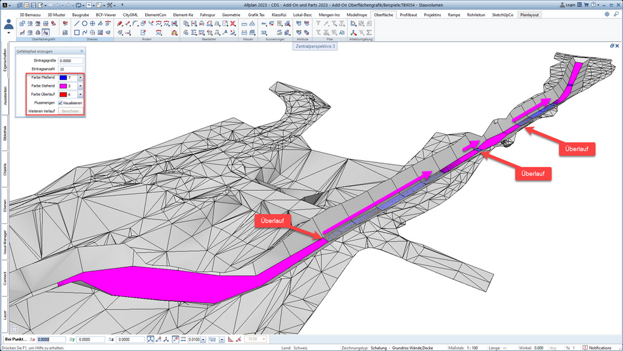Click the user profile icon at top left
The image size is (623, 351).
(x=9, y=25)
